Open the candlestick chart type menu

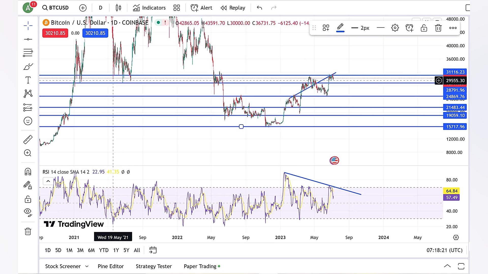[118, 8]
